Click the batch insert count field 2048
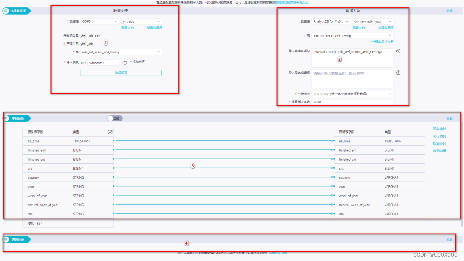The width and height of the screenshot is (464, 261). 352,102
